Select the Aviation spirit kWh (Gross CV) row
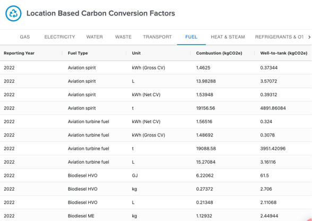 156,68
